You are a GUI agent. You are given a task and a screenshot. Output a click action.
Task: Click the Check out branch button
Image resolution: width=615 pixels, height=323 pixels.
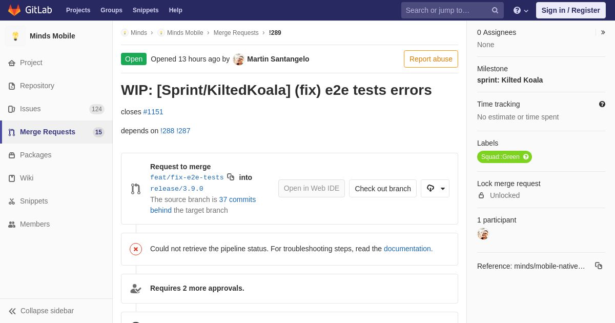[383, 188]
